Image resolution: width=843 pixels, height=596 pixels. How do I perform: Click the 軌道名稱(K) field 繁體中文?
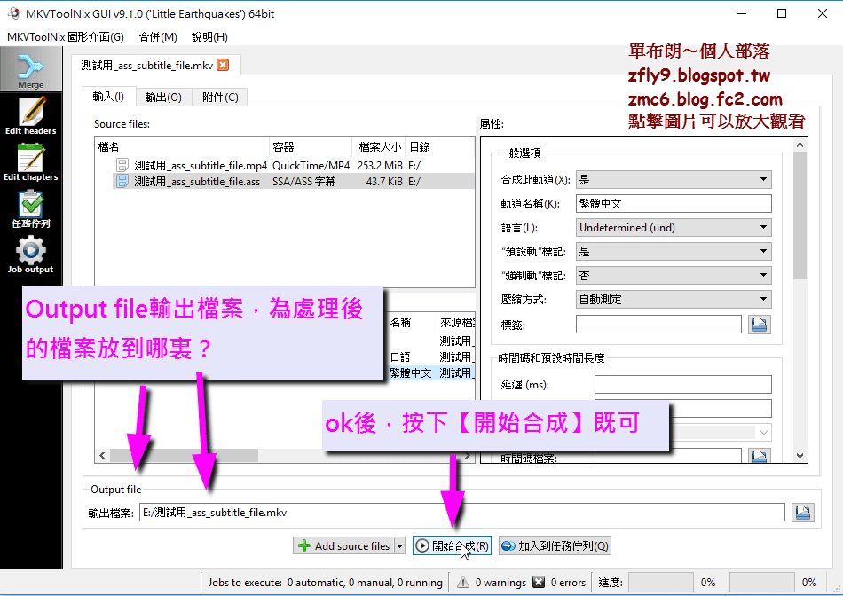click(x=674, y=203)
